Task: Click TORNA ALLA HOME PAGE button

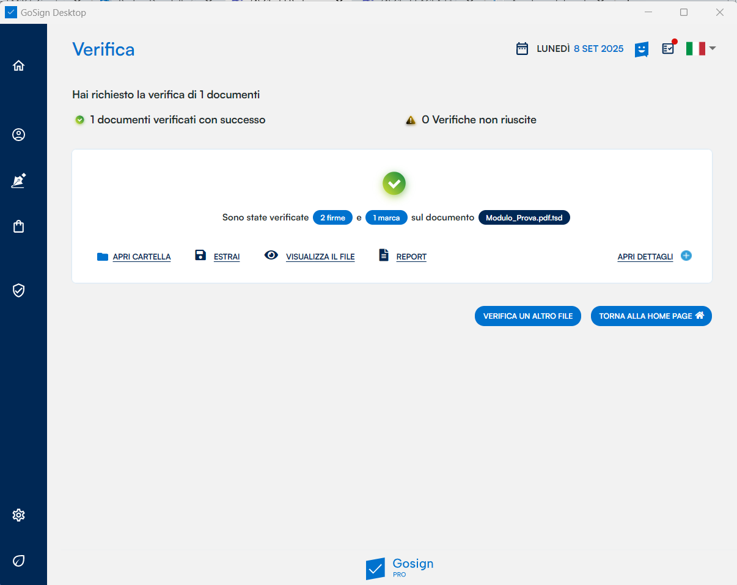Action: (x=651, y=316)
